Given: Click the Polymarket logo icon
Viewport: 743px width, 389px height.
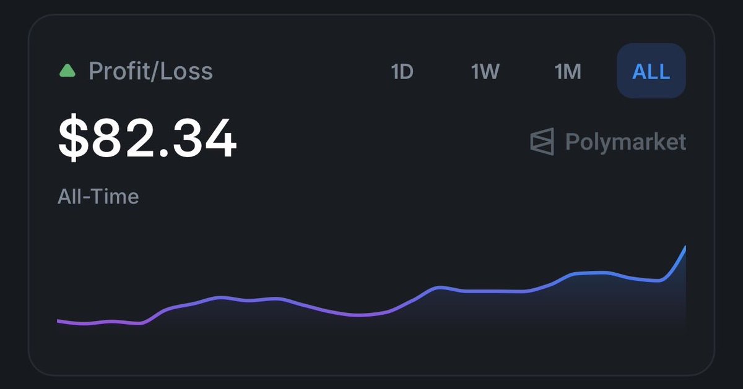Looking at the screenshot, I should click(x=542, y=142).
